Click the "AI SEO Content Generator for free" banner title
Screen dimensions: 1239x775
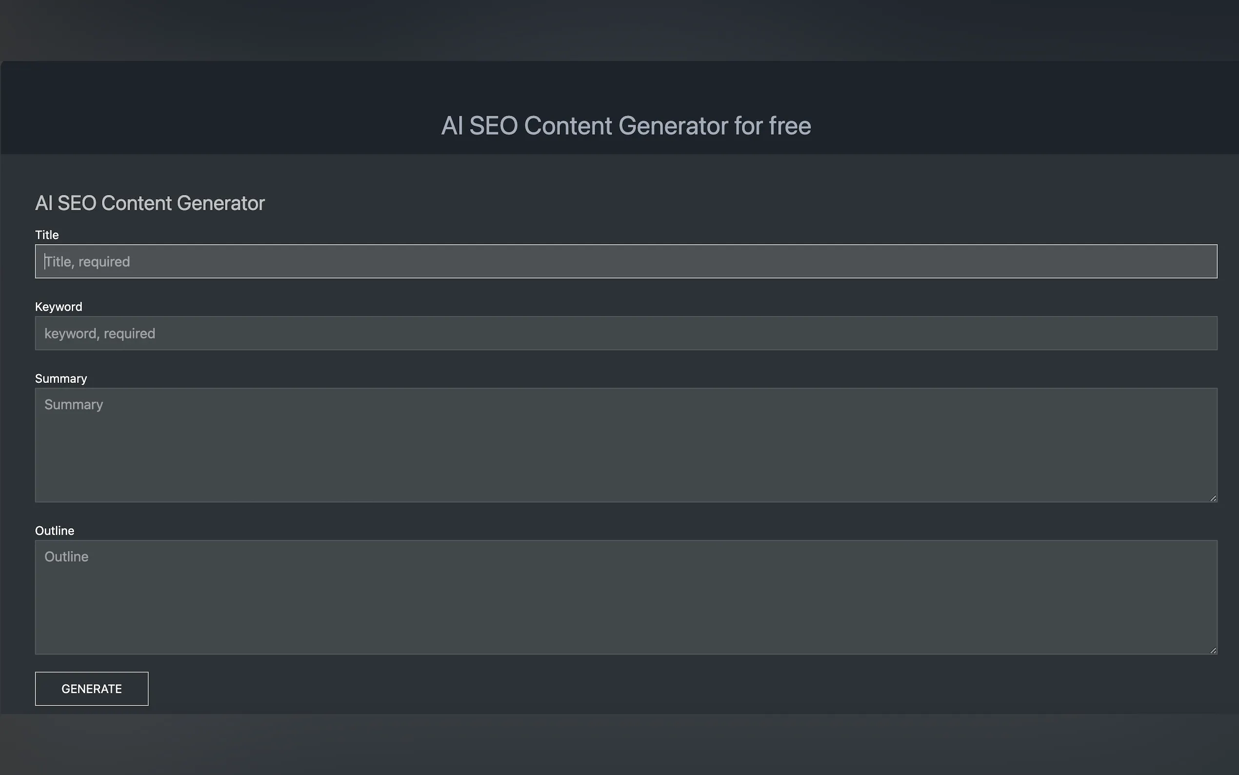click(x=626, y=125)
